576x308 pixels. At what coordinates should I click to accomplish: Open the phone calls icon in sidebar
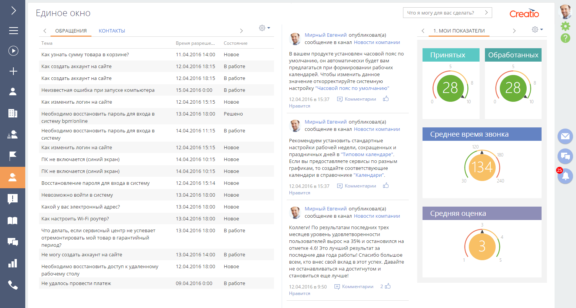(13, 285)
